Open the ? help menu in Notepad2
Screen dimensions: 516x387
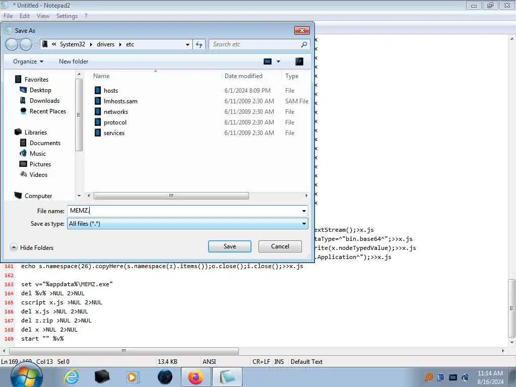pos(86,16)
